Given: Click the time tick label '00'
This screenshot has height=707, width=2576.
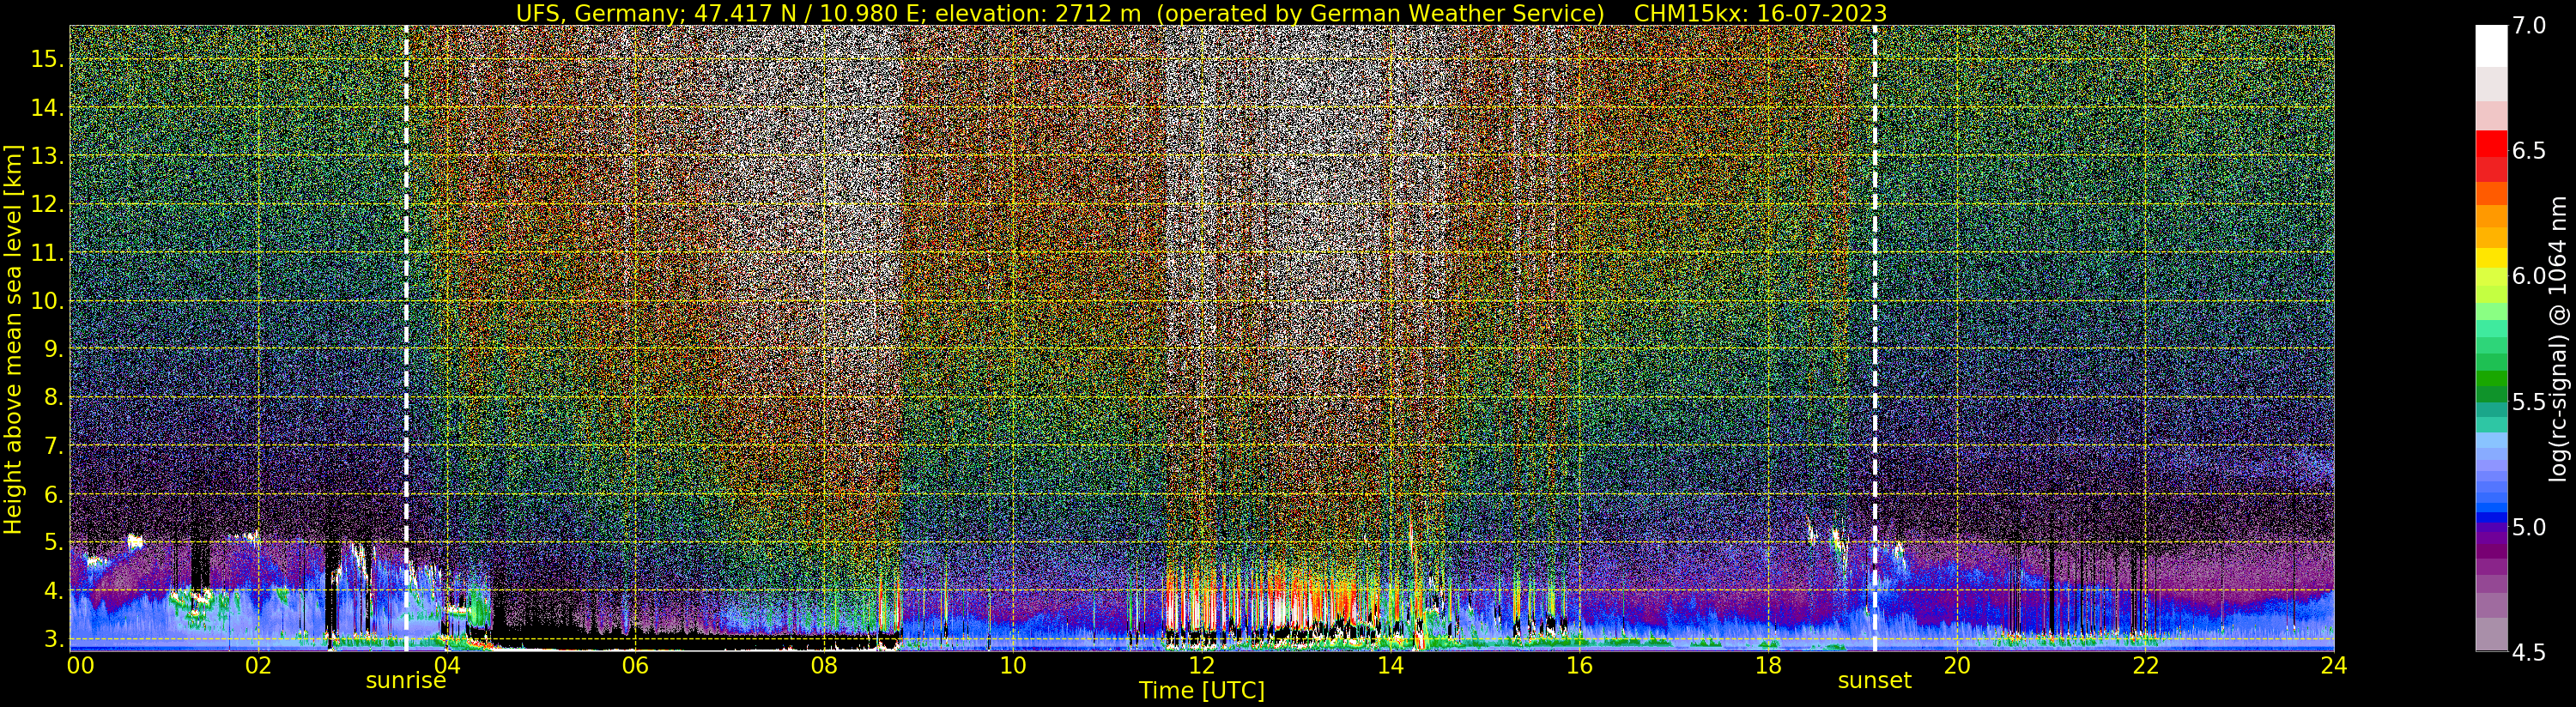Looking at the screenshot, I should (x=80, y=665).
